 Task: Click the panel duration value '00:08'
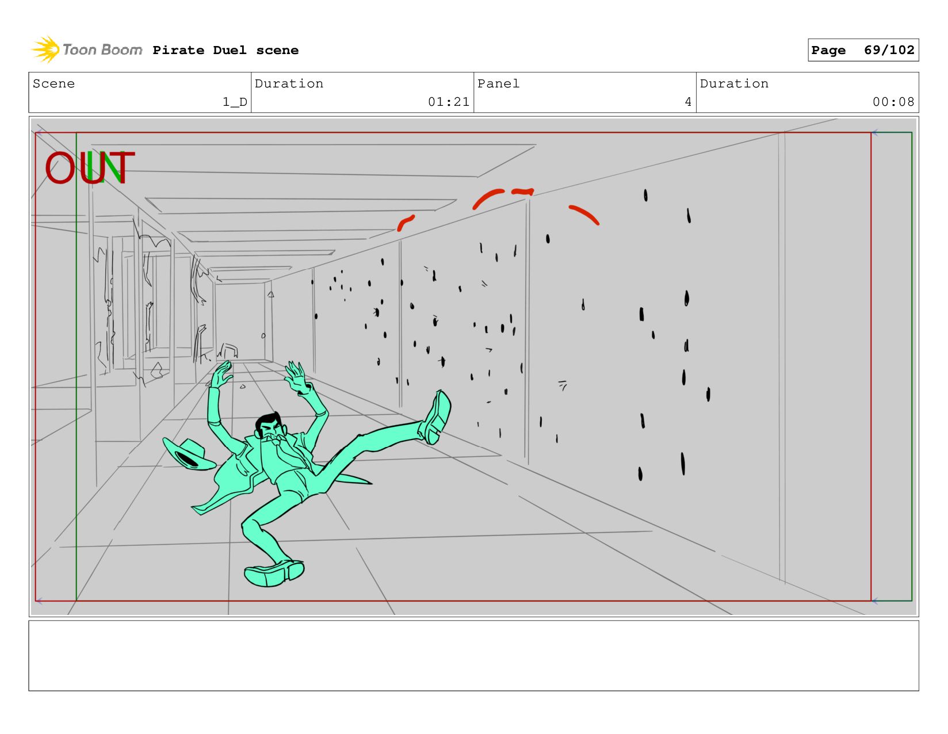click(x=893, y=102)
